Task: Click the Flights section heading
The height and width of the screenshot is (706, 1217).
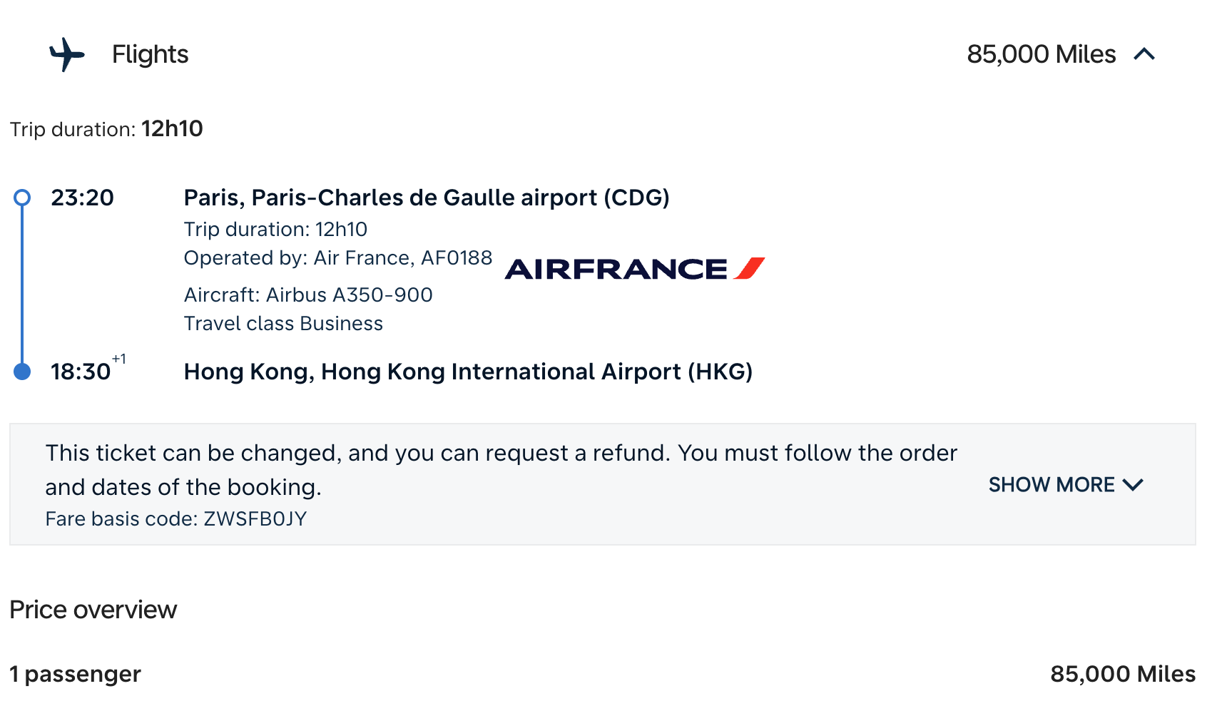Action: (x=150, y=54)
